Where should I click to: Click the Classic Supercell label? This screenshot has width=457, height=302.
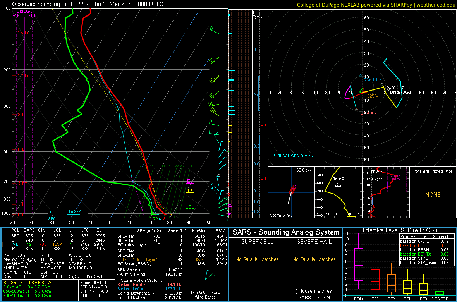point(395,177)
